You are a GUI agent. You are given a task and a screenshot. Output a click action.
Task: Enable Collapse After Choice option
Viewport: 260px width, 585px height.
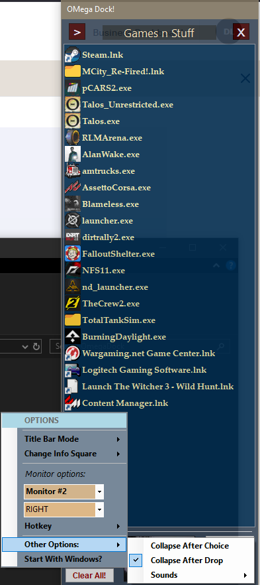pyautogui.click(x=190, y=545)
